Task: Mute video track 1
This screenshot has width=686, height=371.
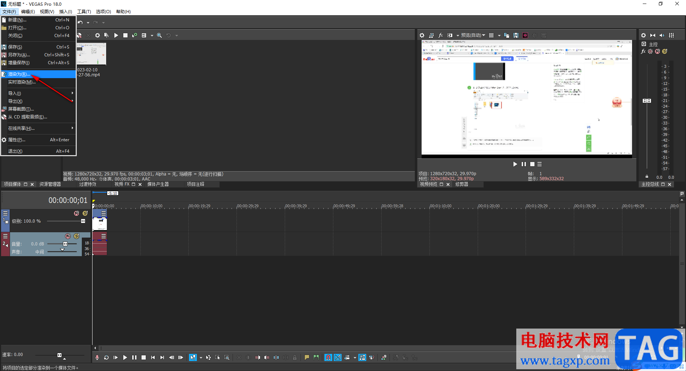Action: [x=76, y=213]
